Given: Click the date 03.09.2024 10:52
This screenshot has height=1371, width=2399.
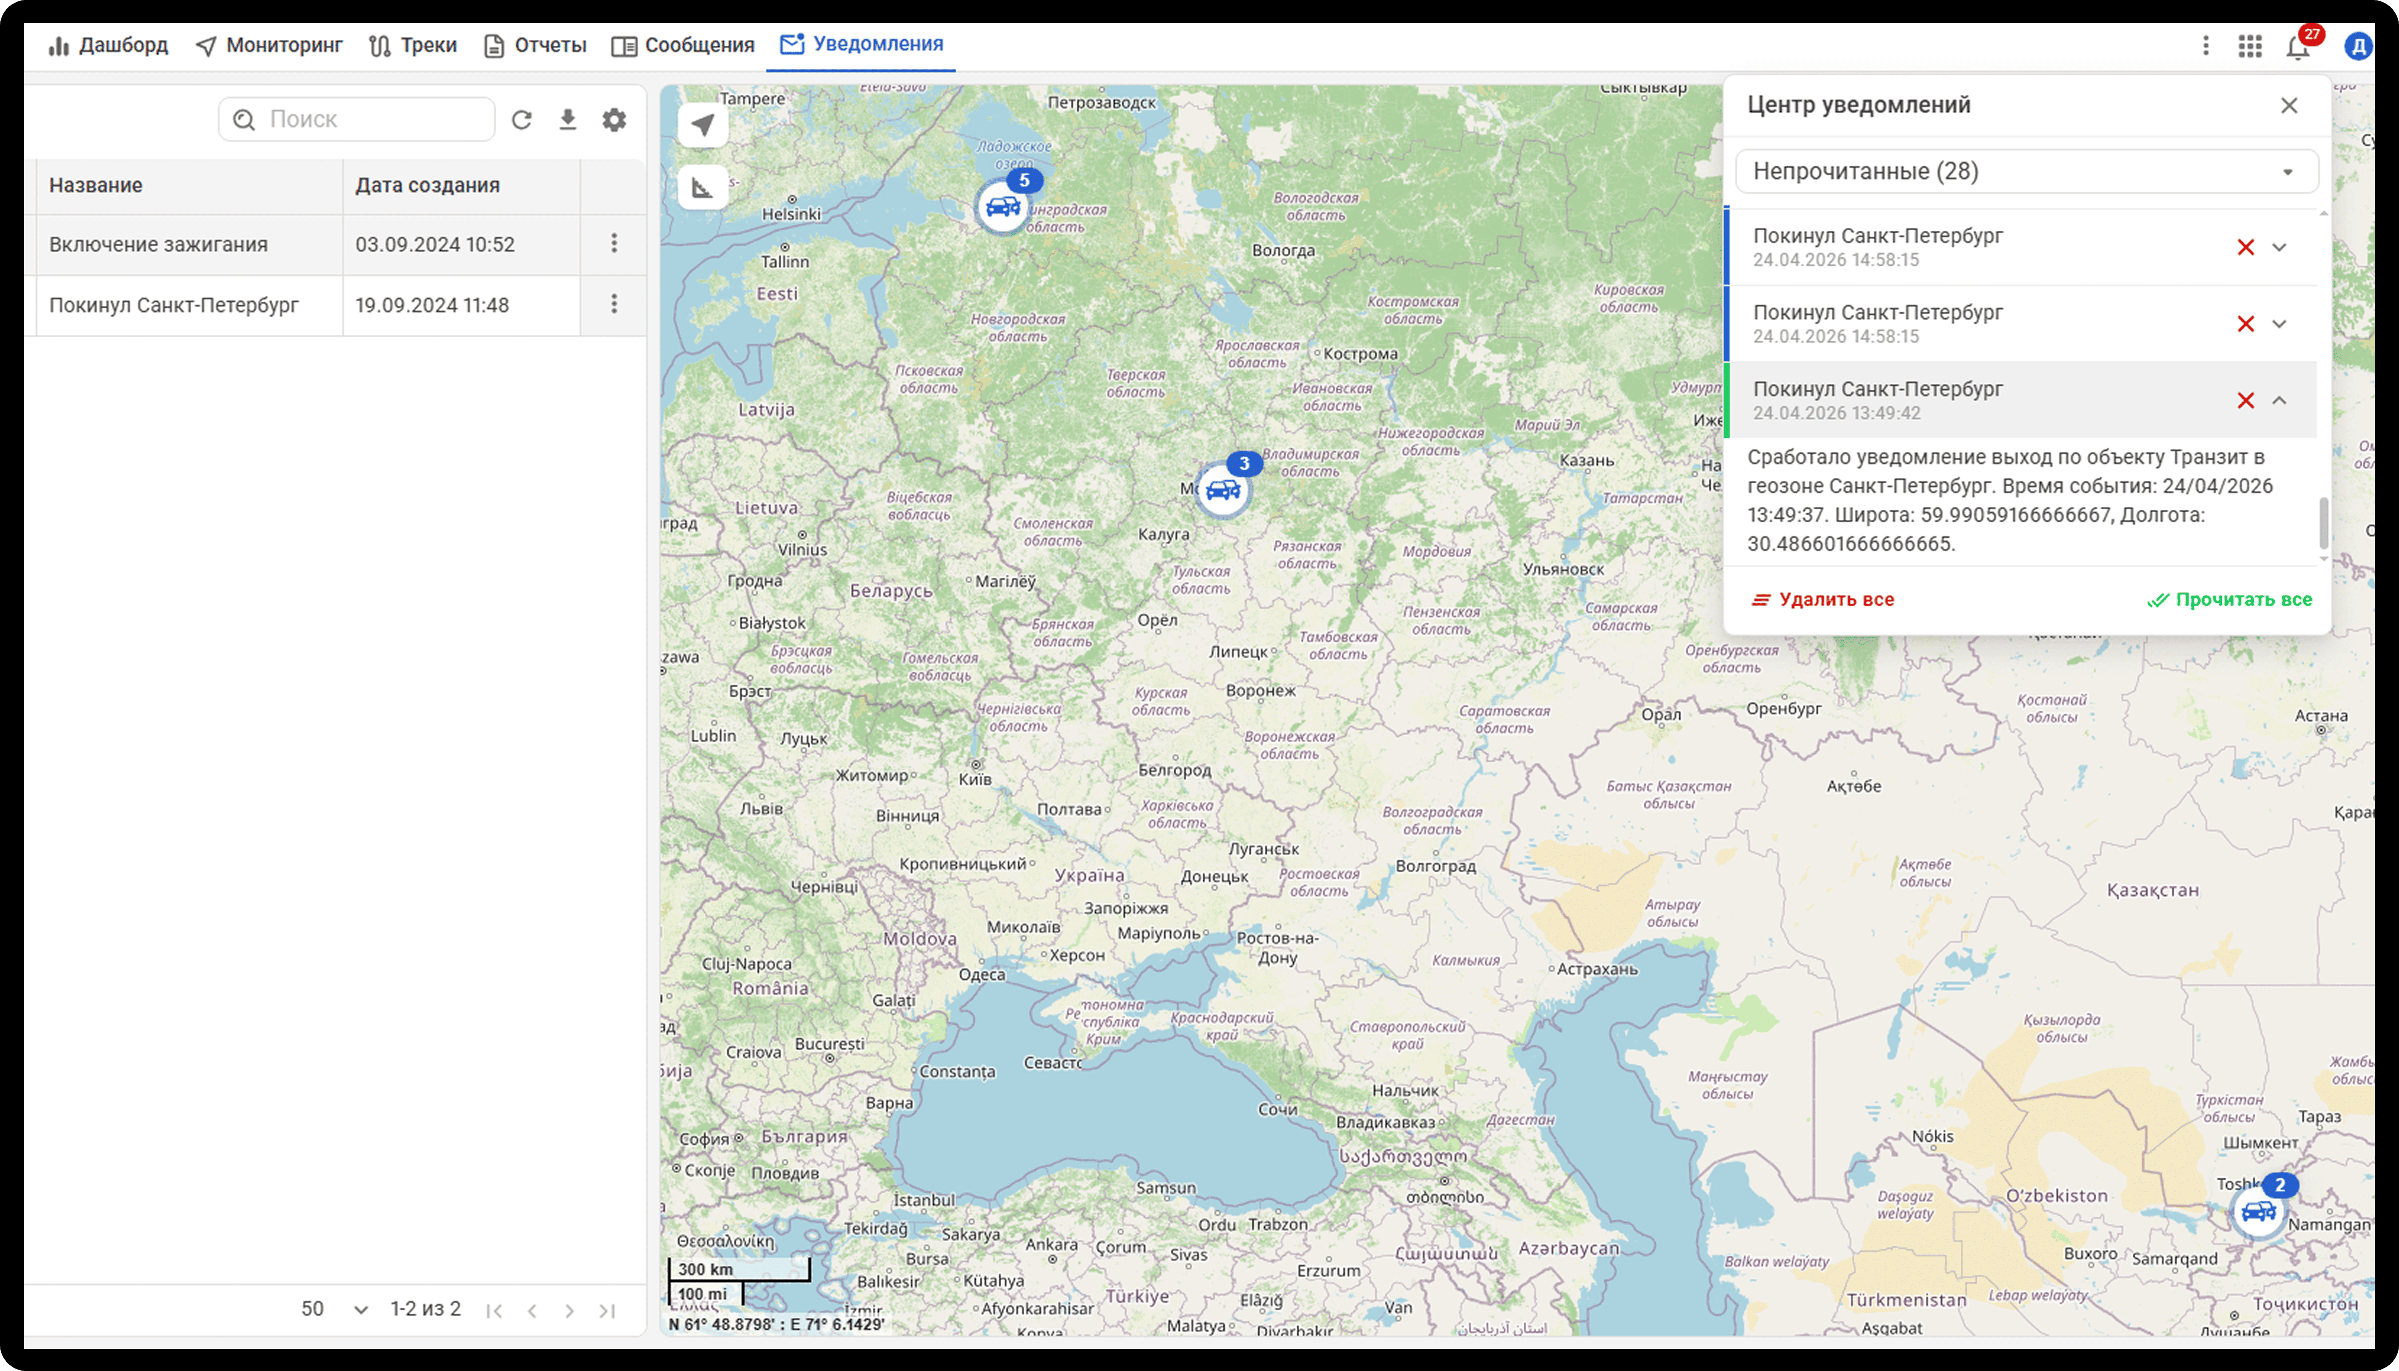Looking at the screenshot, I should point(435,245).
